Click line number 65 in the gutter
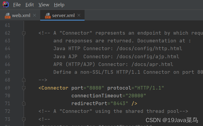The image size is (203, 126). tap(7, 56)
